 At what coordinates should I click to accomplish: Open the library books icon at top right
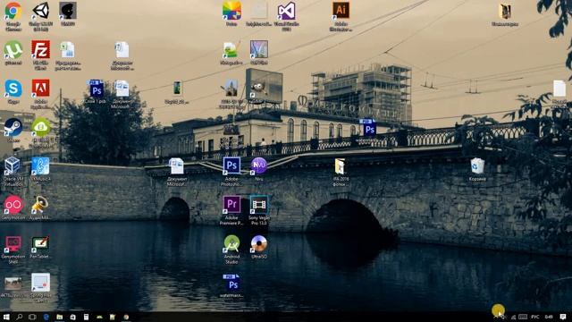[x=505, y=12]
